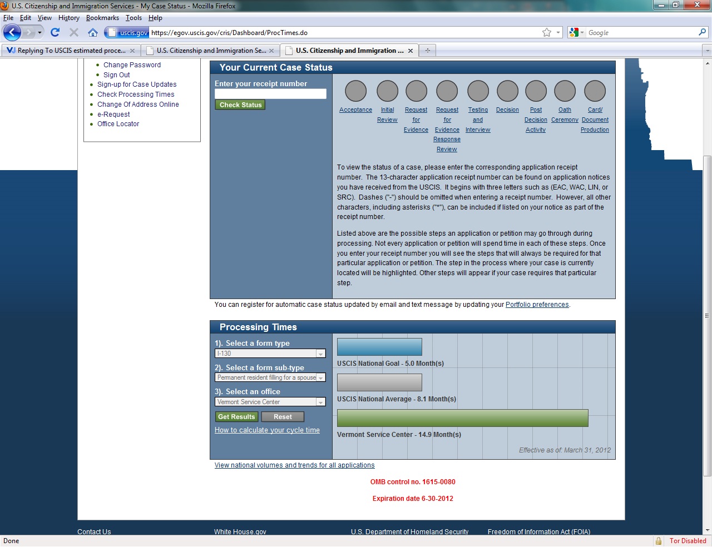Click the search magnifier icon
Image resolution: width=712 pixels, height=547 pixels.
click(702, 32)
